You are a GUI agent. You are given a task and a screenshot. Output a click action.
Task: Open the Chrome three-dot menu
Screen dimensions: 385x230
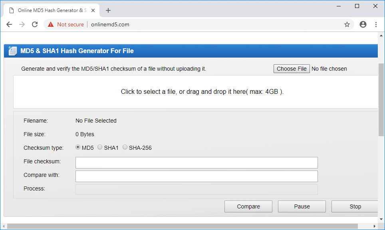pos(376,24)
